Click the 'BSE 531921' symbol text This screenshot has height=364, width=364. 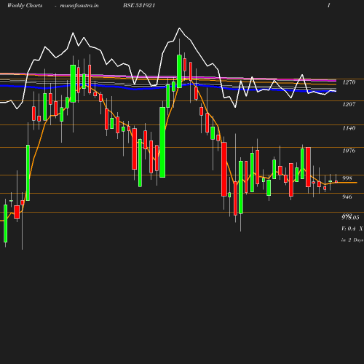pos(139,5)
